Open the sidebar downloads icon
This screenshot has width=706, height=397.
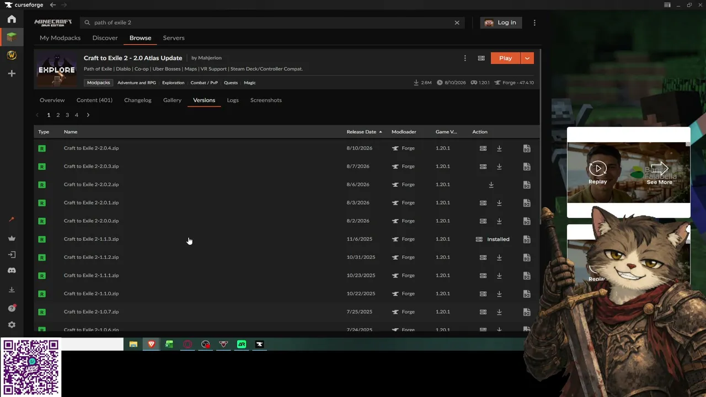coord(12,289)
